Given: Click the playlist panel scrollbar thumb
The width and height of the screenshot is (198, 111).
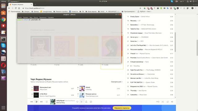Looking at the screenshot, I should point(175,42).
